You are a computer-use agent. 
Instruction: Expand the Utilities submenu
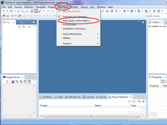coord(78,38)
